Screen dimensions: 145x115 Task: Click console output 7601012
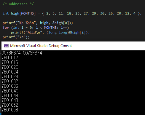tap(10, 57)
